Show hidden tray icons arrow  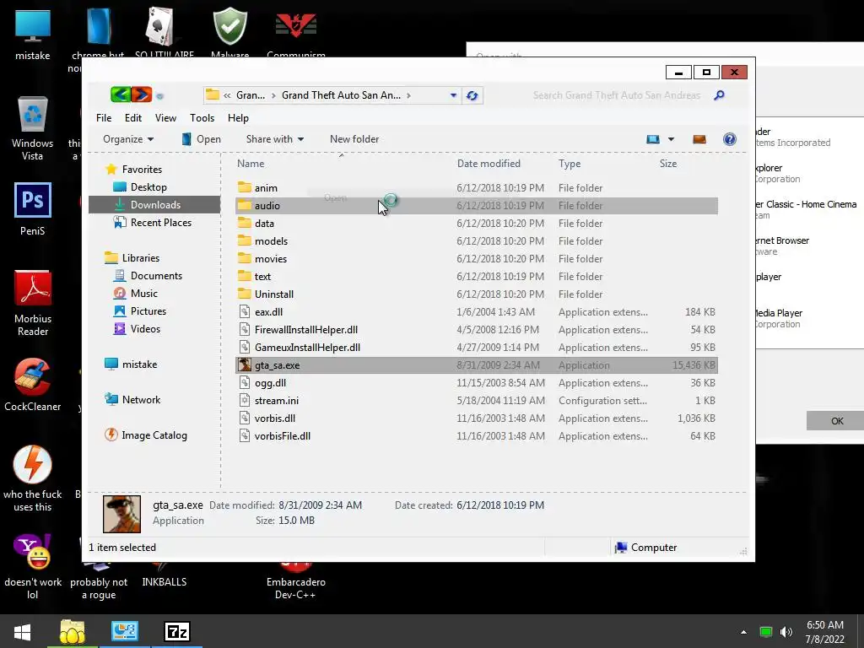pos(743,632)
